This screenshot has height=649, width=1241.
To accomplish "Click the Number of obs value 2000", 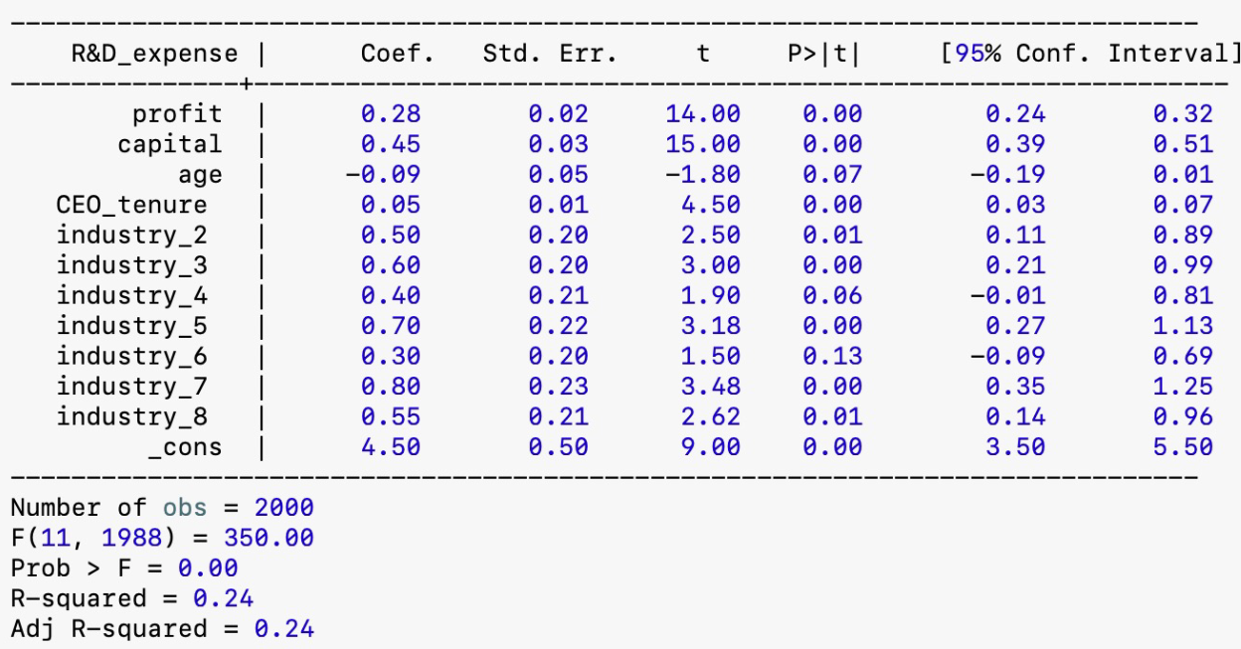I will pos(283,508).
